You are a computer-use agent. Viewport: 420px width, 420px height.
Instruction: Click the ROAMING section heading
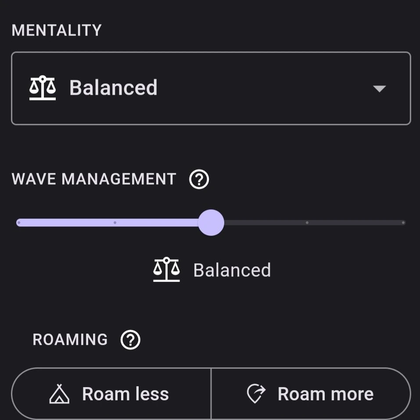click(70, 340)
